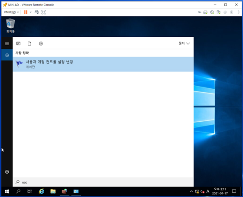
Task: Filter results by settings
Action: coord(41,43)
